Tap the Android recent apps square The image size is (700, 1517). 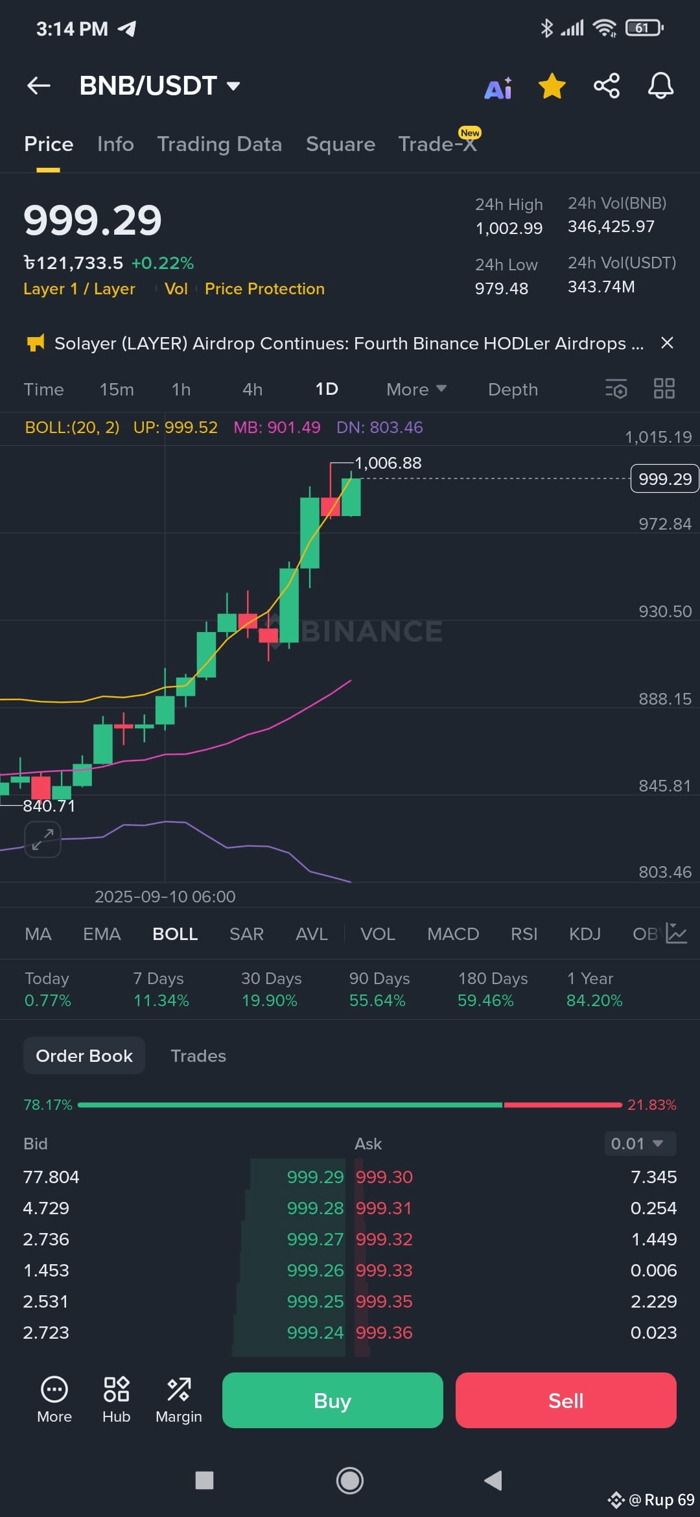[205, 1480]
